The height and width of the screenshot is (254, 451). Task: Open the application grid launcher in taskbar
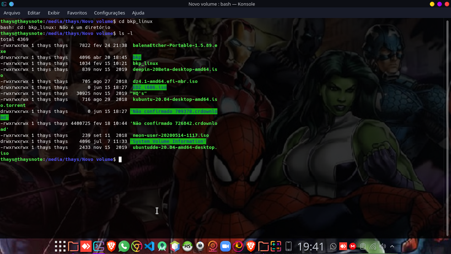pos(60,246)
